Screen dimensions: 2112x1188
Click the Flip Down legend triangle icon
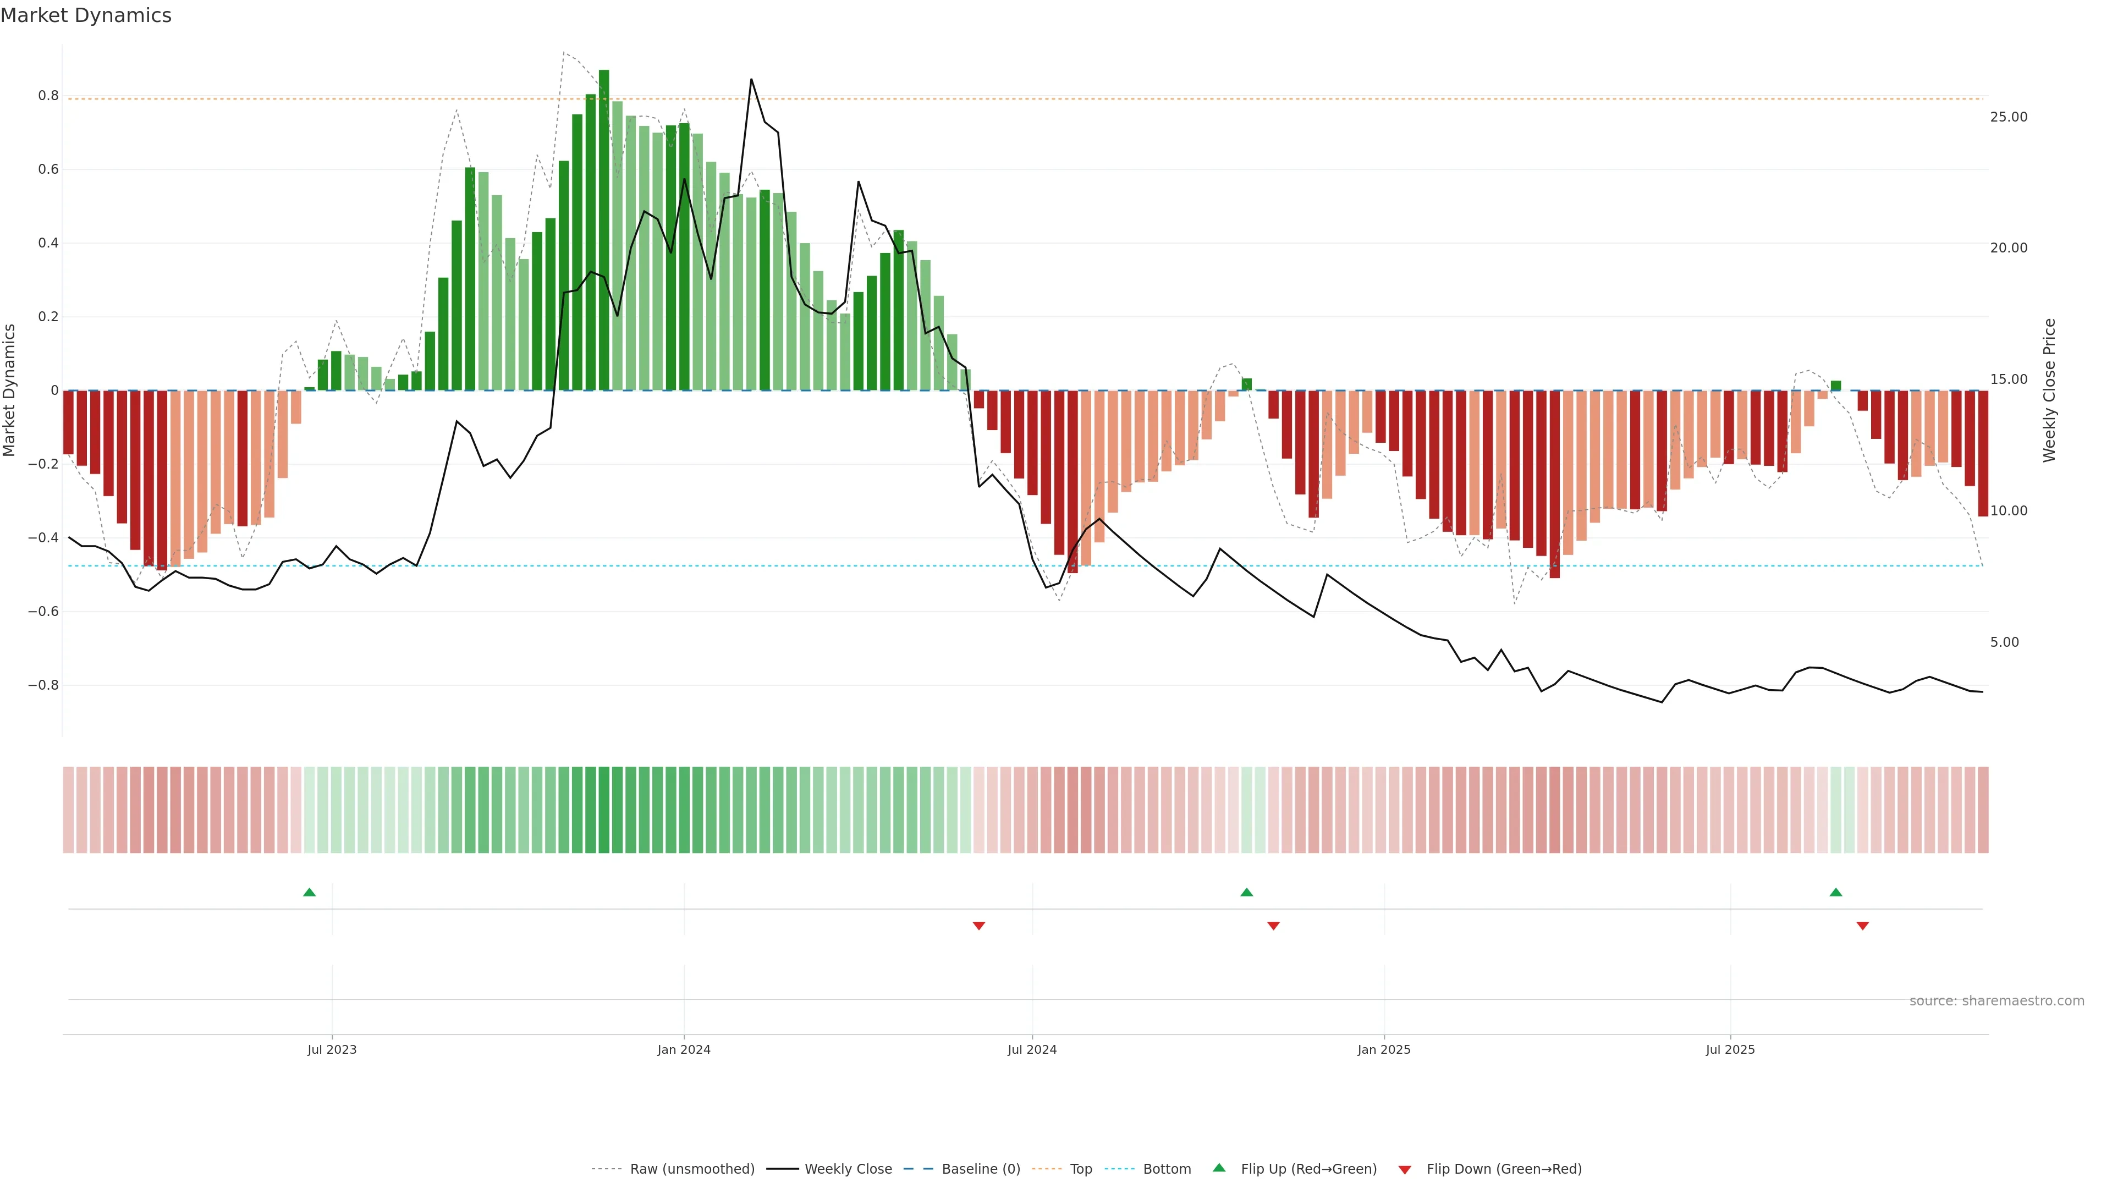click(1405, 1170)
